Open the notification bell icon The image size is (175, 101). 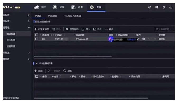click(164, 7)
